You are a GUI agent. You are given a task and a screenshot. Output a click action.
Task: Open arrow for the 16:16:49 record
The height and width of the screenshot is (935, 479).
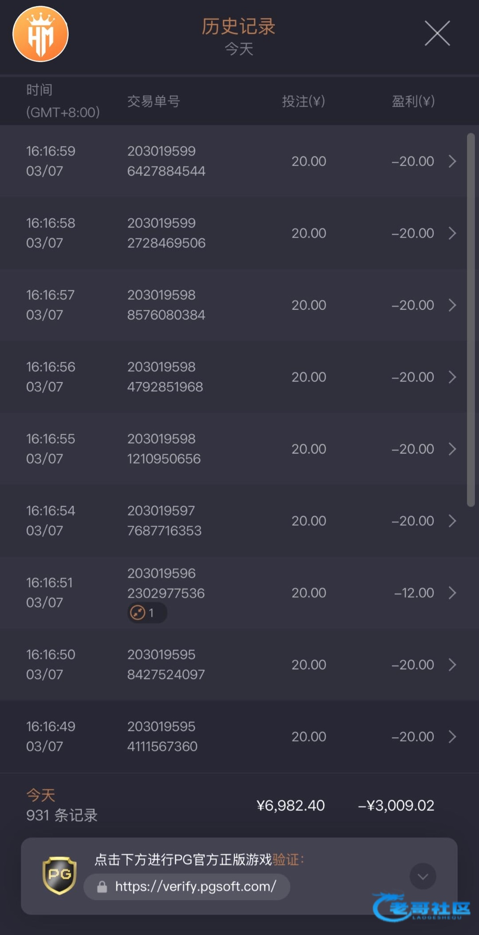452,737
